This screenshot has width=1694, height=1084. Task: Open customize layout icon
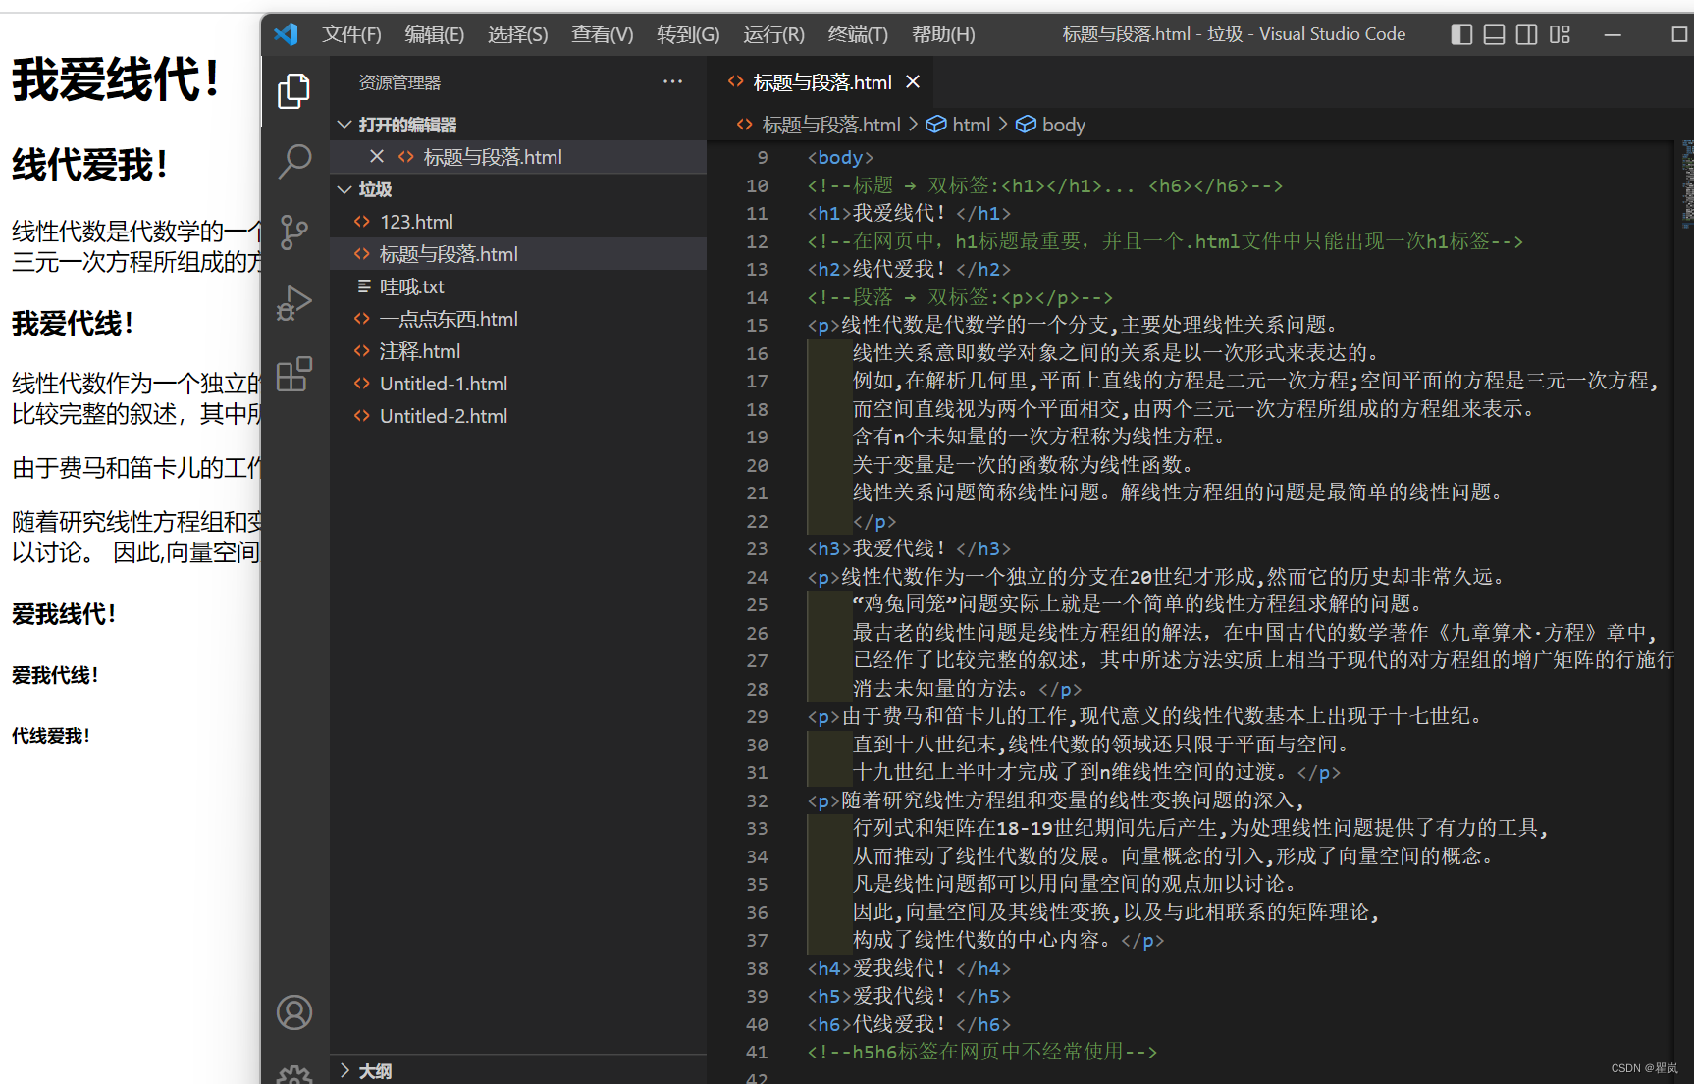coord(1560,34)
